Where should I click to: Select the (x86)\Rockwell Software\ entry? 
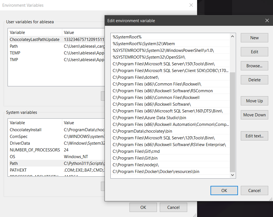click(x=170, y=104)
